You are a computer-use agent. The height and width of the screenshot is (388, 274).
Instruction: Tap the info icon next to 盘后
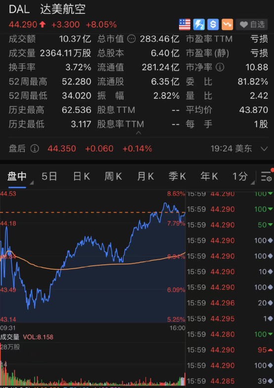(x=35, y=148)
